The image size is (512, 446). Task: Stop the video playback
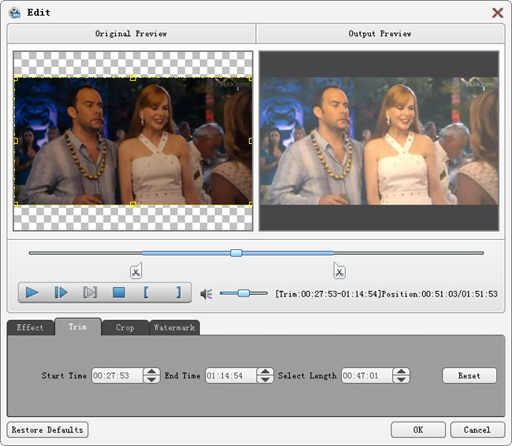[x=119, y=293]
